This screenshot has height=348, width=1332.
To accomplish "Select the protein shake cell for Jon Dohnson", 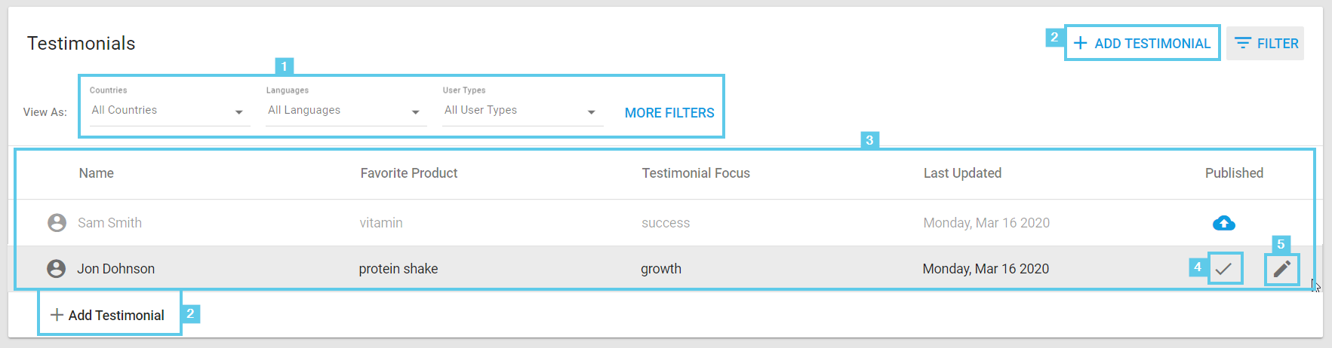I will 398,269.
